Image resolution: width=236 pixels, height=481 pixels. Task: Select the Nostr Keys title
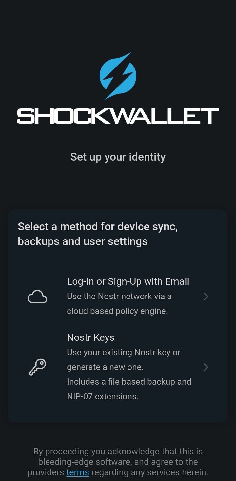[90, 337]
